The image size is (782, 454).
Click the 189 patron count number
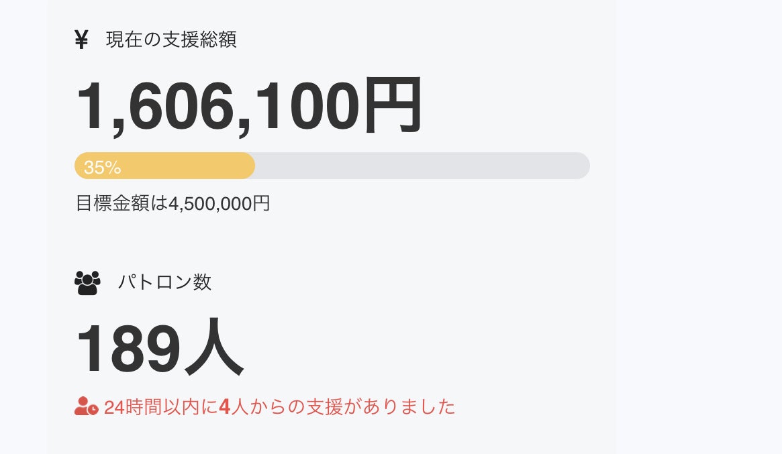128,350
